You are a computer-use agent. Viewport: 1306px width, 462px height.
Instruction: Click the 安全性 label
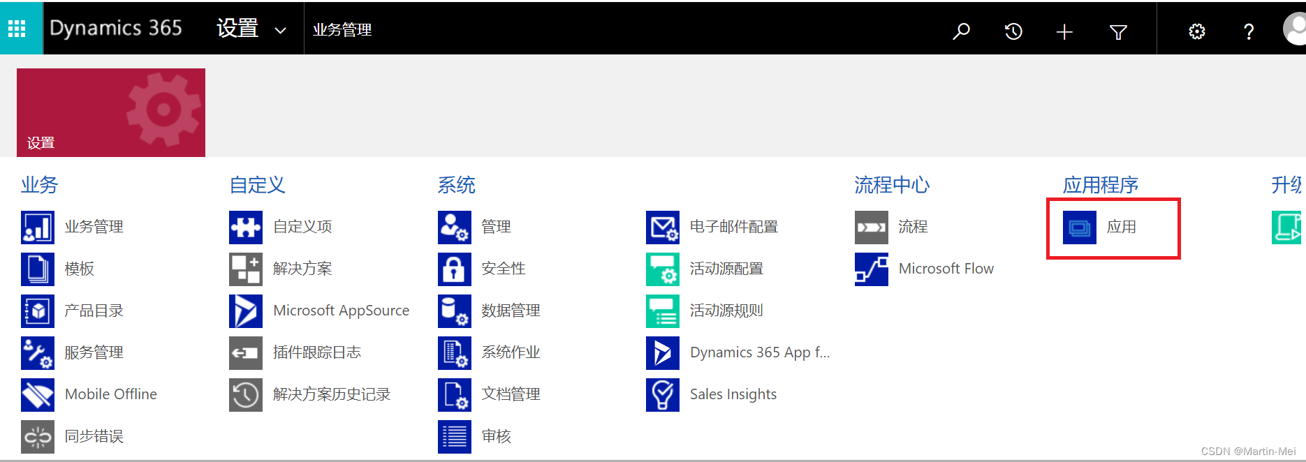click(x=504, y=269)
